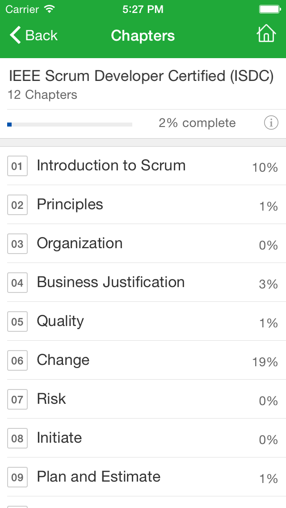Tap the 04 chapter number badge
The height and width of the screenshot is (508, 286).
coord(17,283)
